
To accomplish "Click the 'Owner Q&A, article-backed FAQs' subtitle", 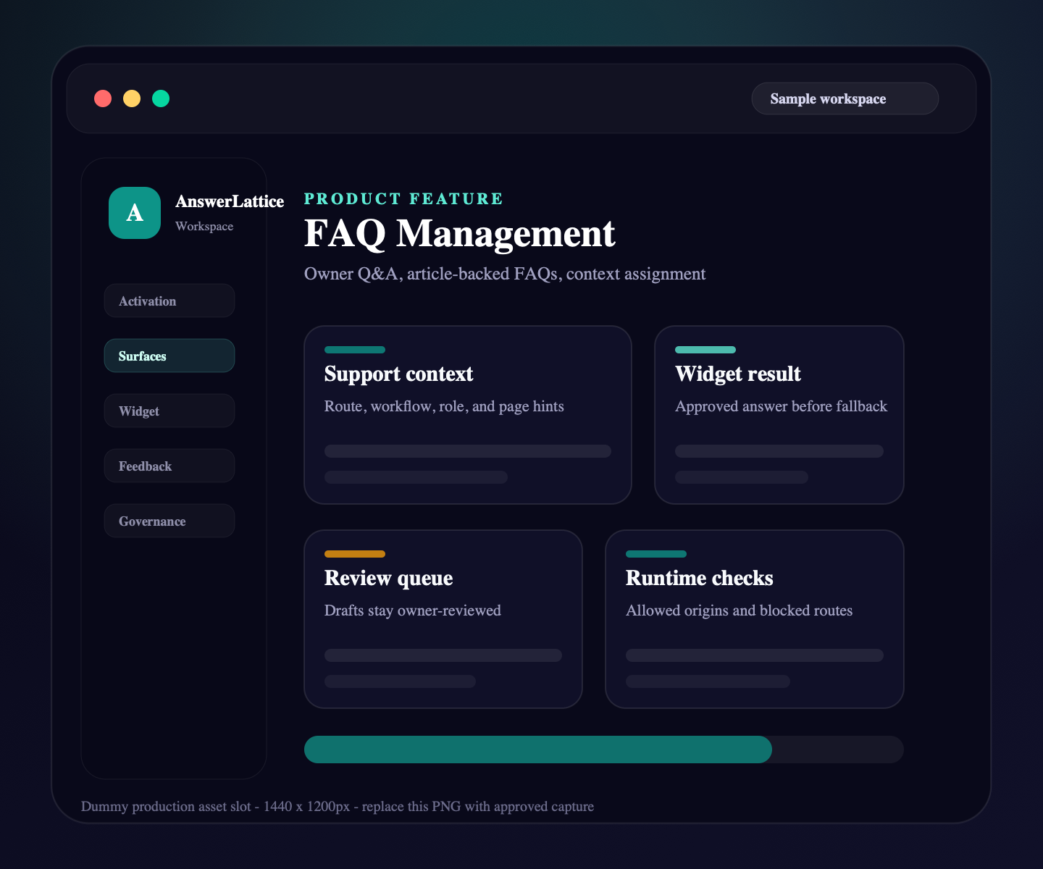I will tap(505, 274).
